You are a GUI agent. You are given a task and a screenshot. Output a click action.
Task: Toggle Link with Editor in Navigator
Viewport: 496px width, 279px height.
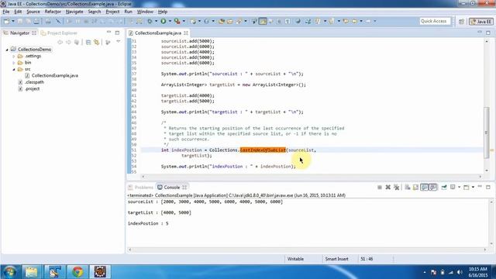[97, 42]
